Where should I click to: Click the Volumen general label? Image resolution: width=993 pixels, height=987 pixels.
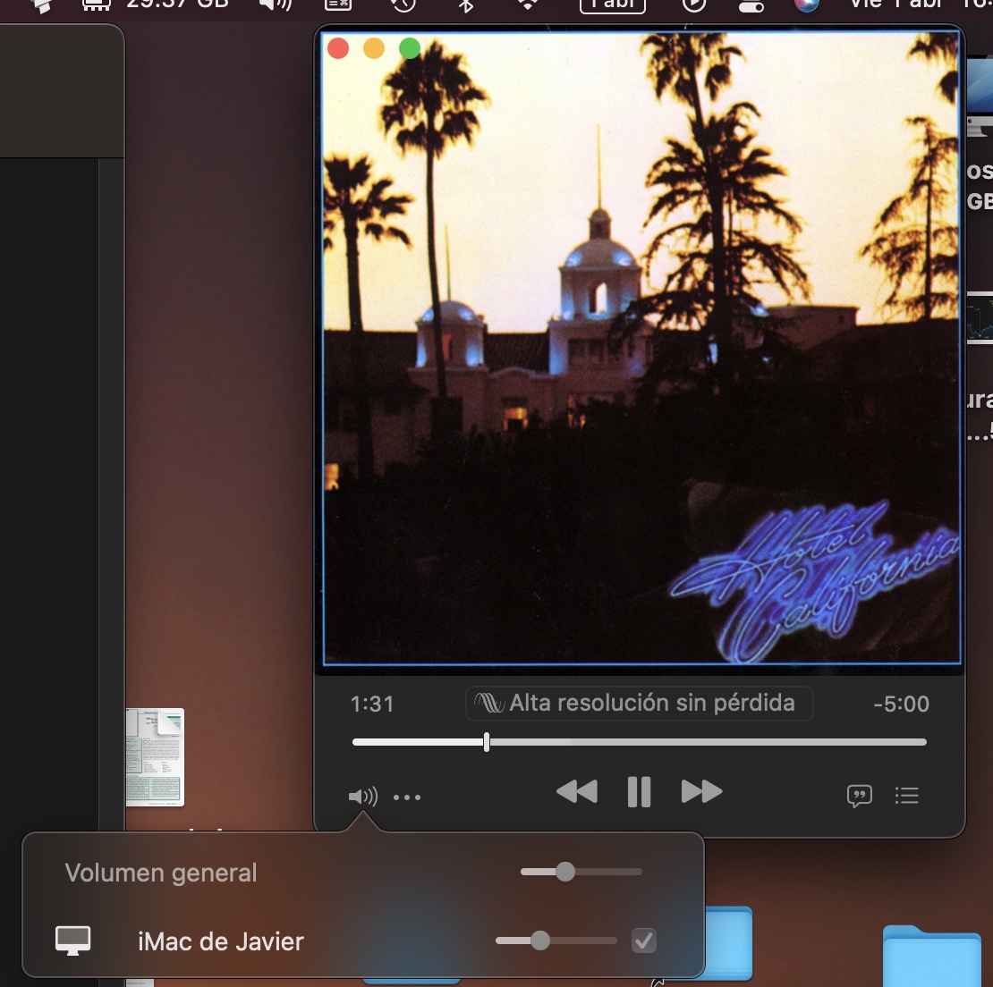click(161, 873)
